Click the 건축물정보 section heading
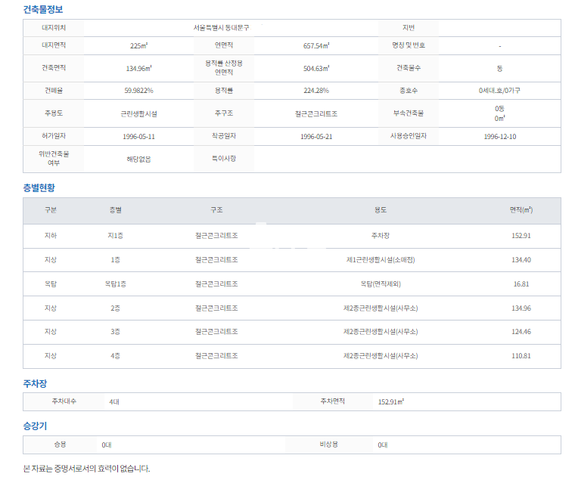 [x=43, y=10]
